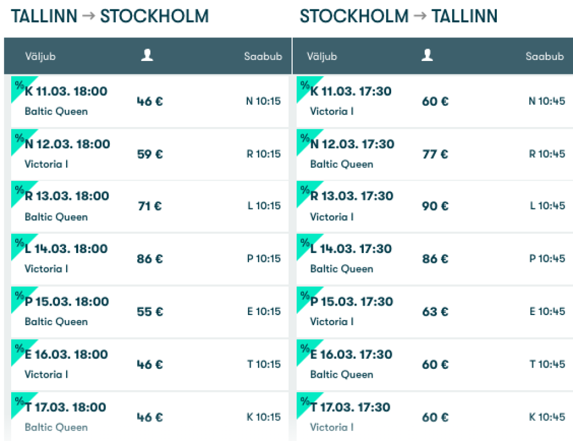
Task: Click passenger icon in Tallinn–Stockholm header
Action: 147,55
